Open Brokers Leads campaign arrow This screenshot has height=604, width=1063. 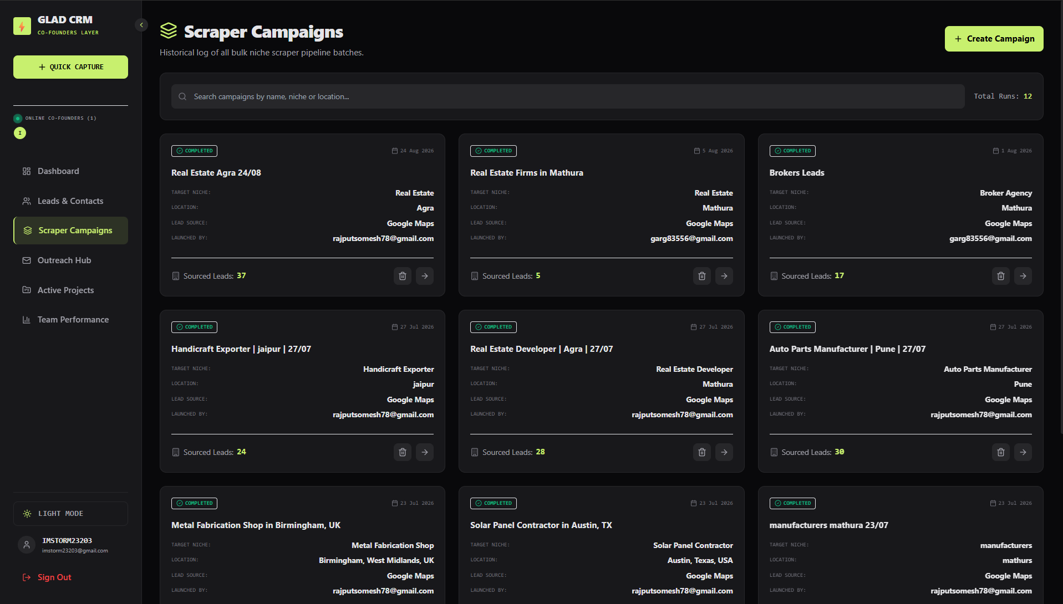(1023, 276)
